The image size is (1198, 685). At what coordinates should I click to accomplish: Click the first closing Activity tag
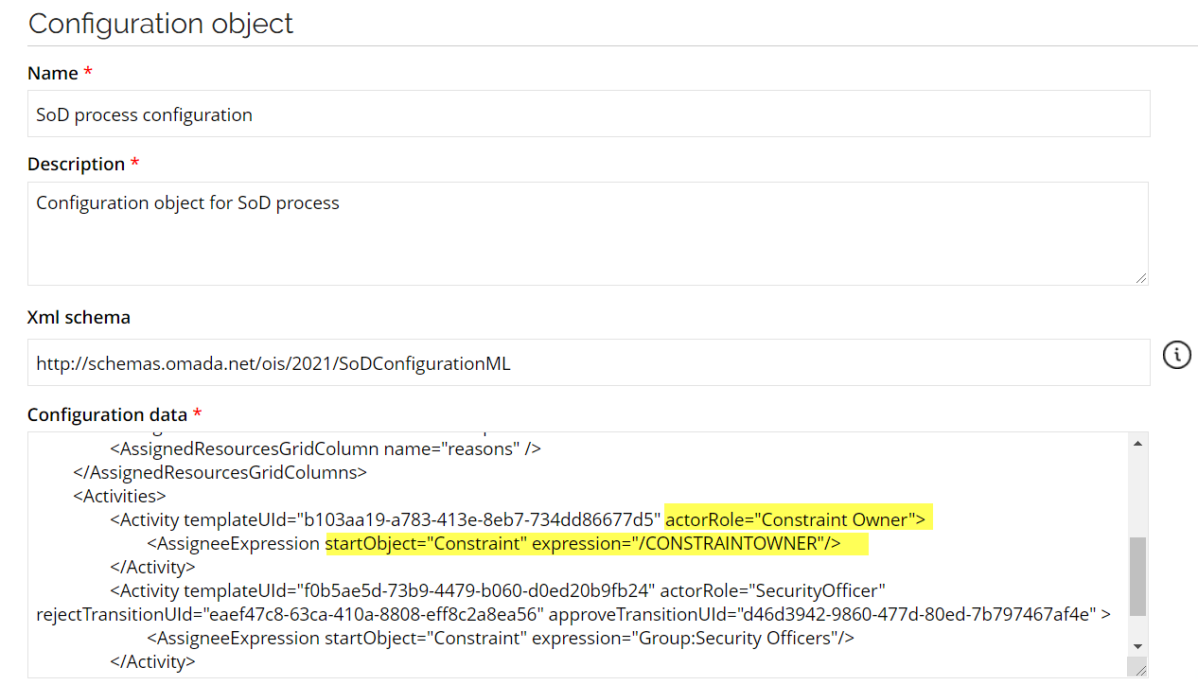152,567
